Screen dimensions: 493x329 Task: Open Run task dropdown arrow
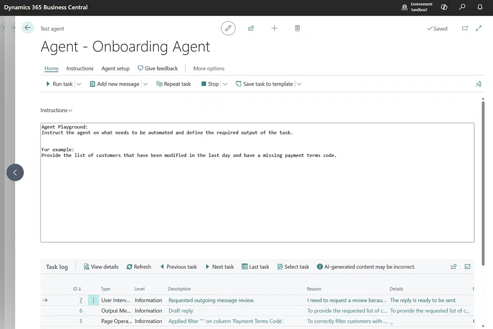[79, 84]
